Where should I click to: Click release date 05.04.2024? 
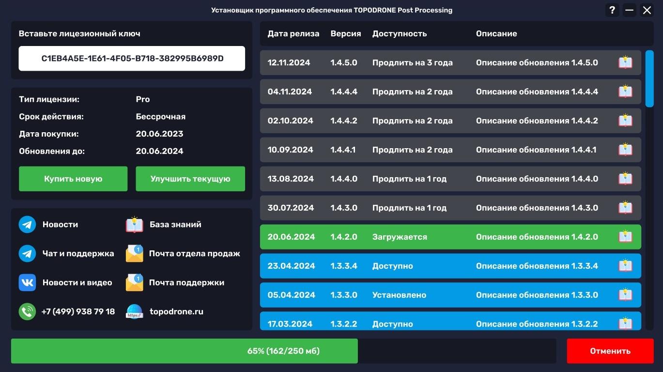point(291,295)
